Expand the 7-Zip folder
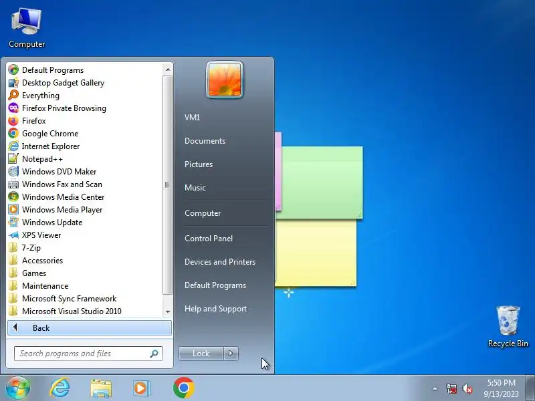 tap(85, 247)
